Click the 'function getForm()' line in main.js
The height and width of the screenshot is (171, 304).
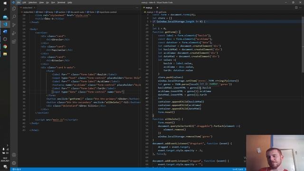[166, 32]
